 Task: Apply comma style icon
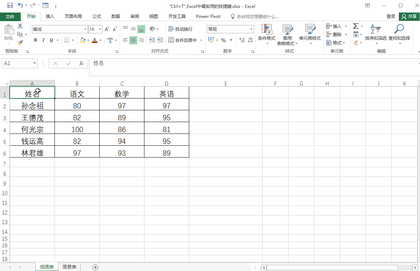[231, 40]
